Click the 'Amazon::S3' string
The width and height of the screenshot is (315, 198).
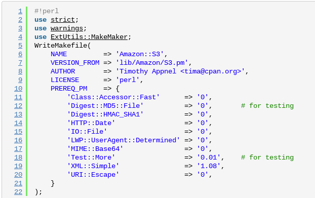click(140, 54)
